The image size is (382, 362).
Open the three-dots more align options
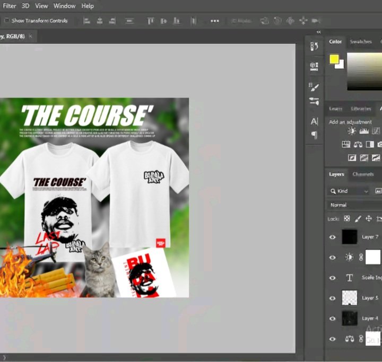pyautogui.click(x=215, y=21)
